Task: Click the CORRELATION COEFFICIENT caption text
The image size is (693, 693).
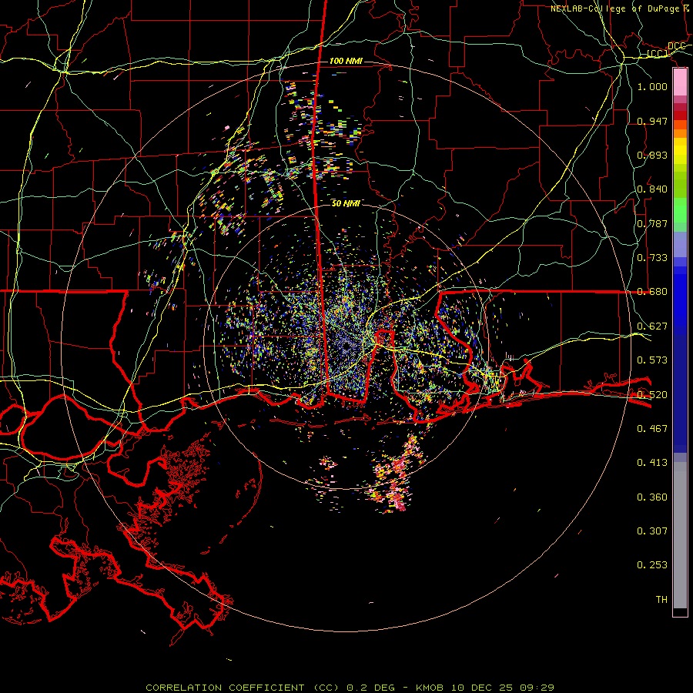Action: pos(225,688)
